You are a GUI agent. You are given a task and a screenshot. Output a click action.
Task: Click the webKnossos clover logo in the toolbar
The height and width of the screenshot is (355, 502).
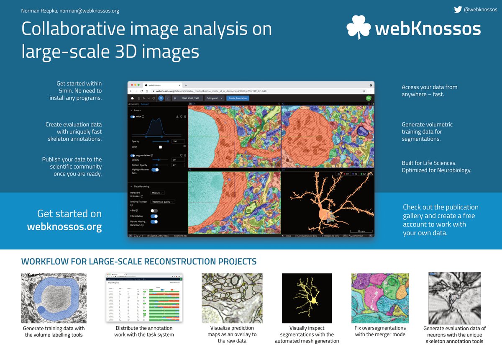pos(132,98)
